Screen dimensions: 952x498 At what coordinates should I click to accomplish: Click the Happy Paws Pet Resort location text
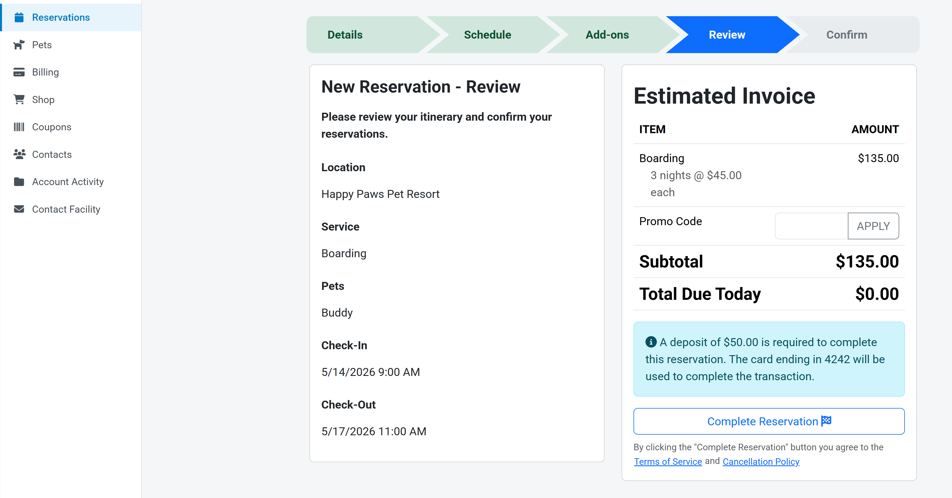[x=380, y=194]
